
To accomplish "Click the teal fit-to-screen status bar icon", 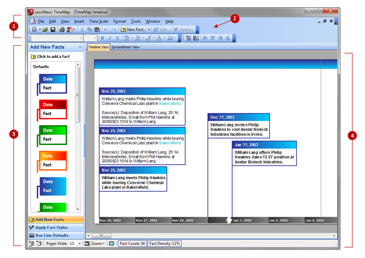I will coord(112,244).
